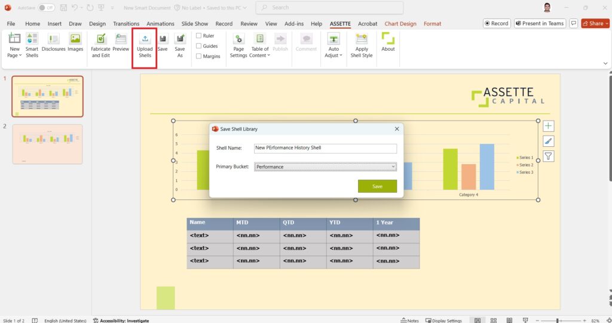Click the Shell Name text field
This screenshot has height=323, width=612.
[325, 148]
